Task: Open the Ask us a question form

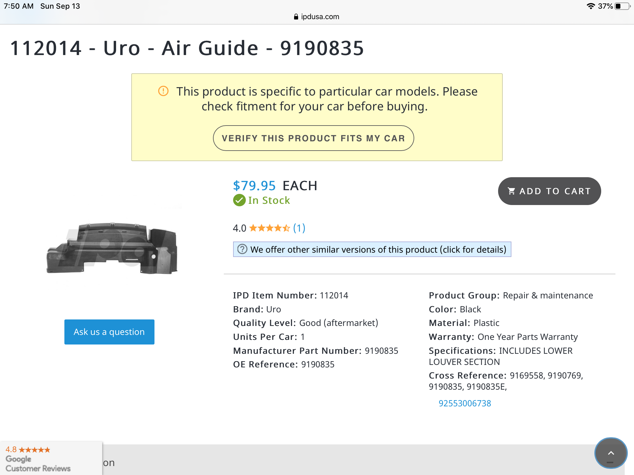Action: click(109, 332)
